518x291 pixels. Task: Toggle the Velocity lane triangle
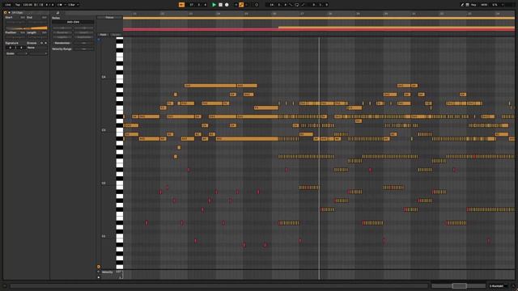coord(99,272)
